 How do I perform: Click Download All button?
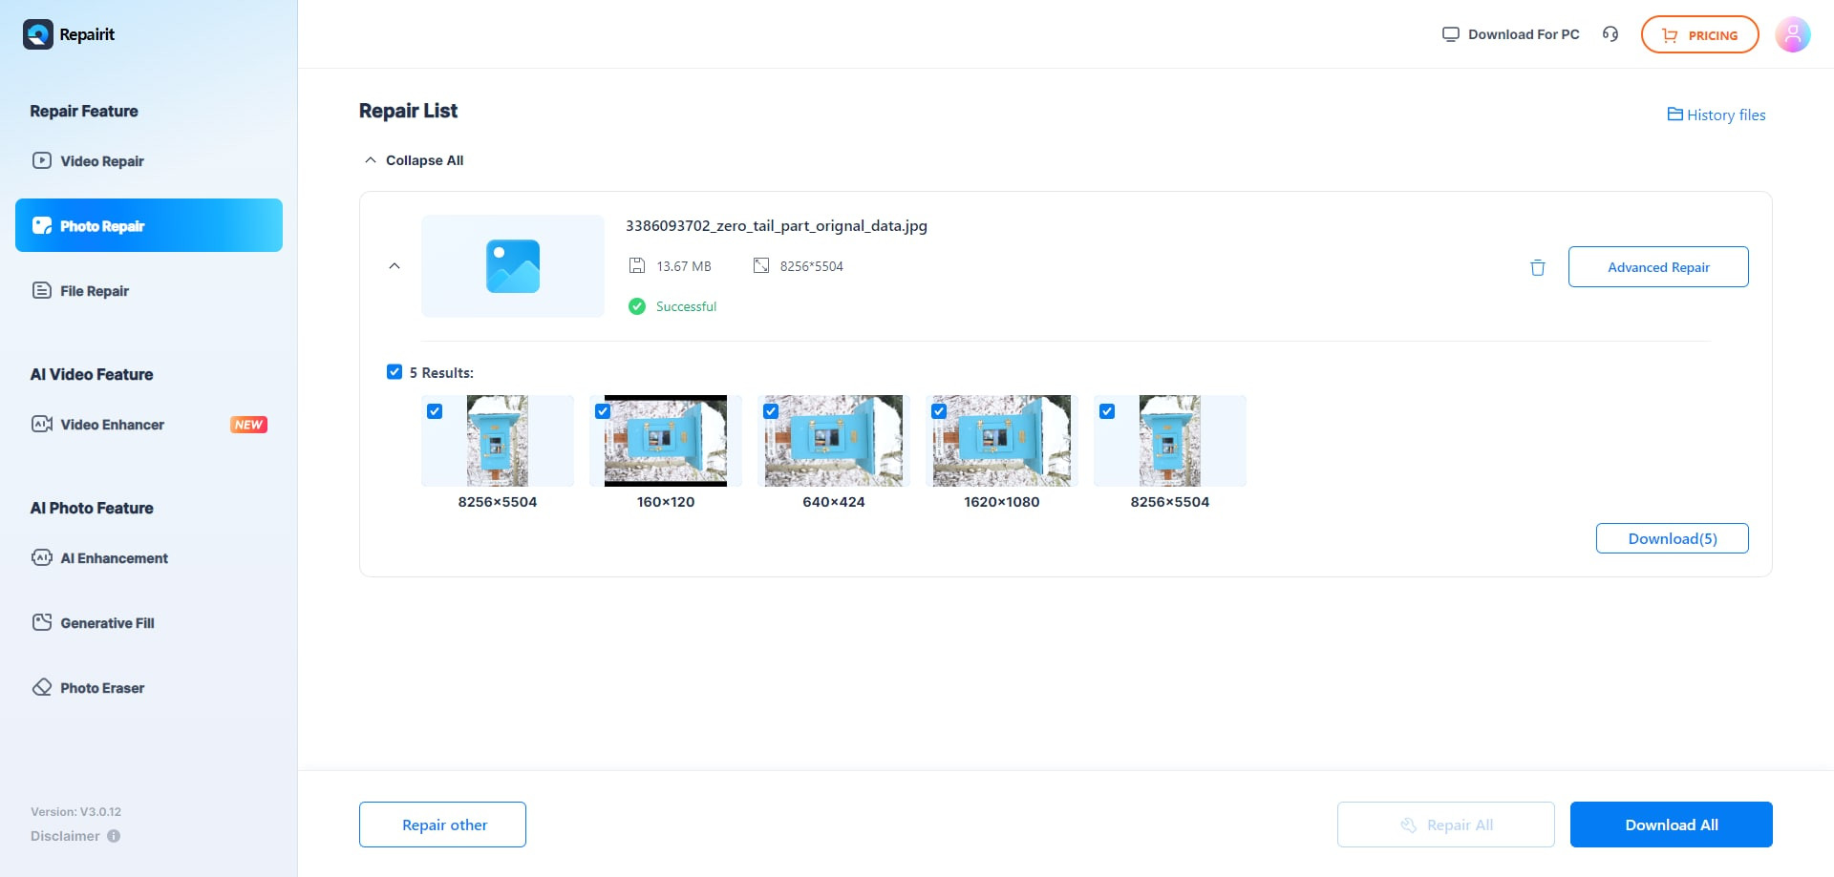tap(1672, 825)
